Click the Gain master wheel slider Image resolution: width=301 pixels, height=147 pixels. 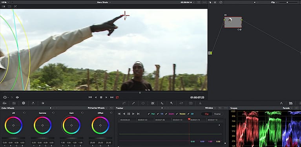pyautogui.click(x=71, y=138)
